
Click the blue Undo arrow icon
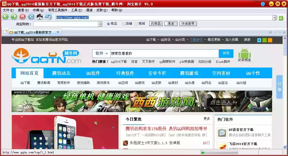[x=48, y=17]
